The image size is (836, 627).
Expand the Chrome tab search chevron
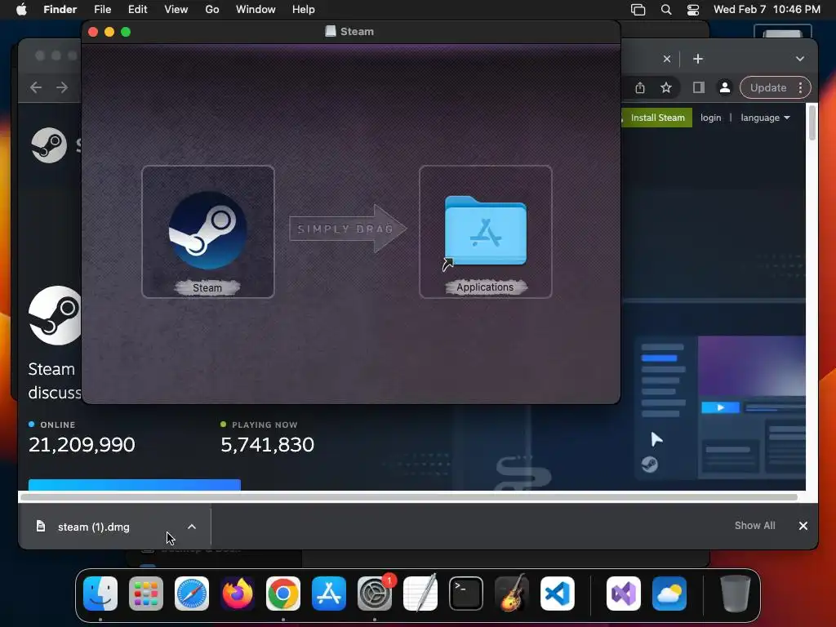point(800,59)
